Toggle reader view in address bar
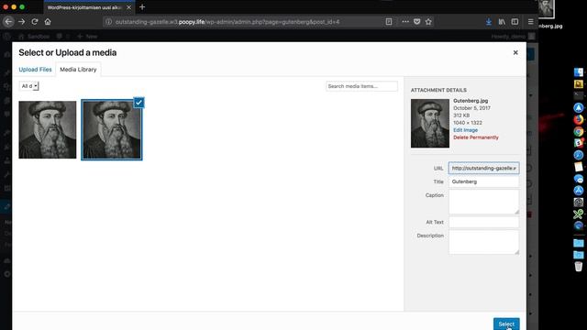This screenshot has height=330, width=587. coord(389,22)
